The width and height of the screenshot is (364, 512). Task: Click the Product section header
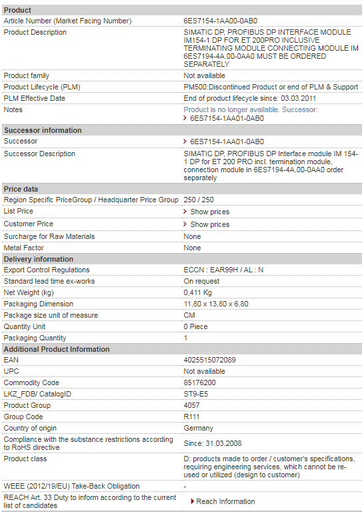tap(182, 10)
